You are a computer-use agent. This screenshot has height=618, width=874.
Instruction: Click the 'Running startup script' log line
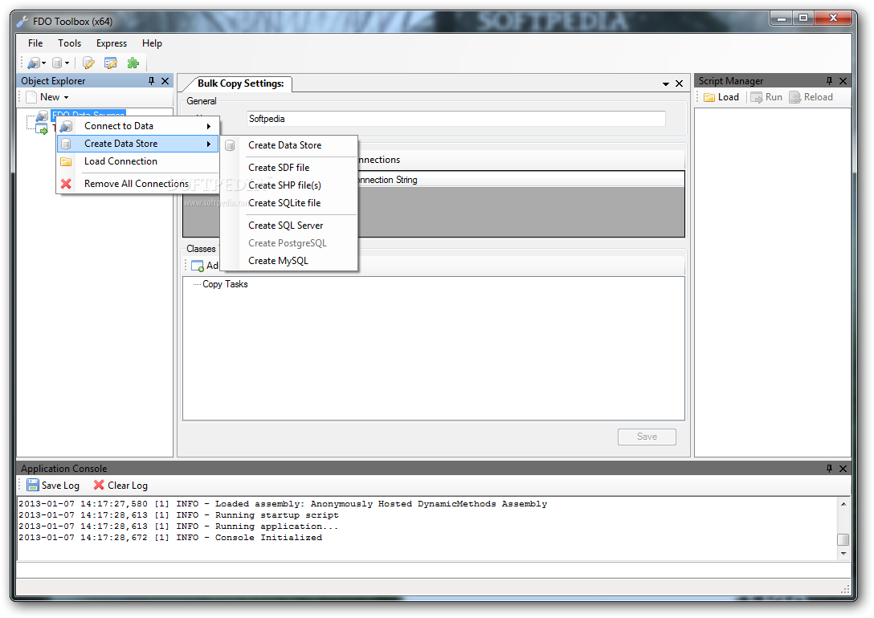[178, 515]
